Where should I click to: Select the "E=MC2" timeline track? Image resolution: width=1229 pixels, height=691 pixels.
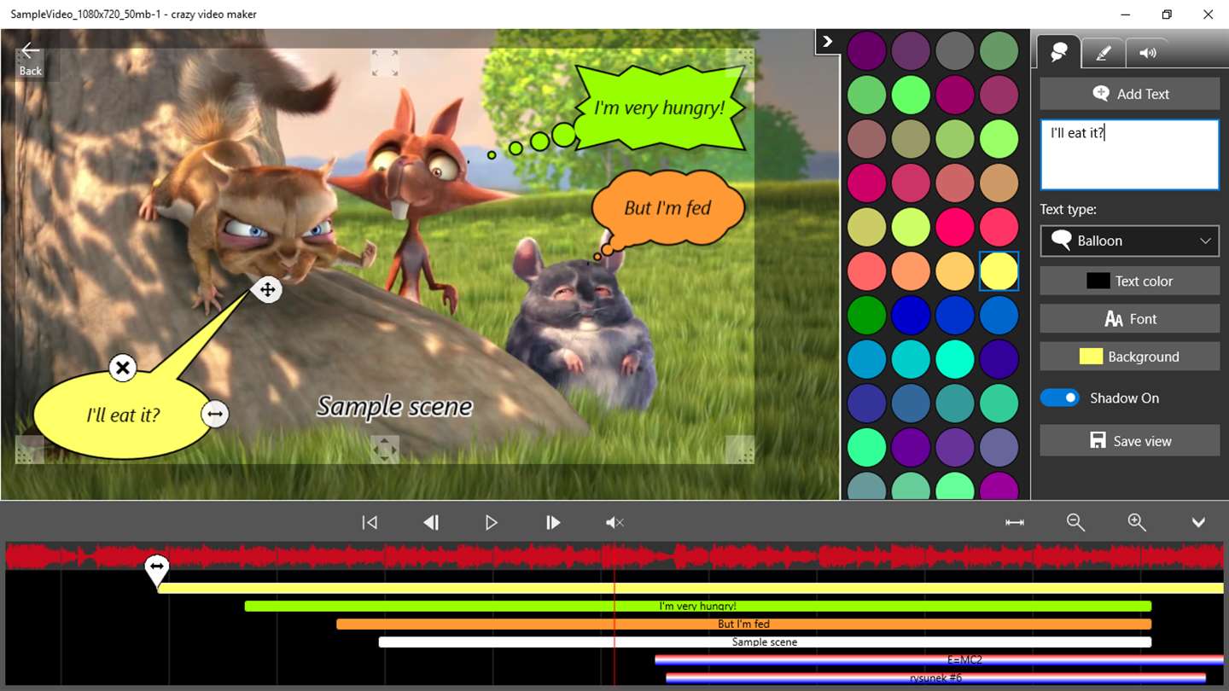click(x=939, y=659)
